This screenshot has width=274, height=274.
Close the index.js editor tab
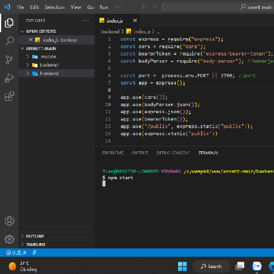click(x=135, y=20)
